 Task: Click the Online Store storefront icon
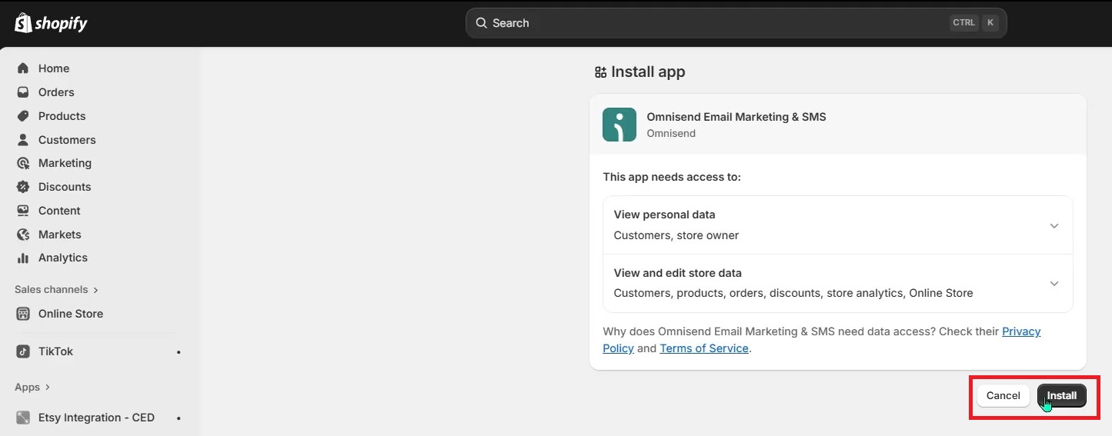click(23, 314)
